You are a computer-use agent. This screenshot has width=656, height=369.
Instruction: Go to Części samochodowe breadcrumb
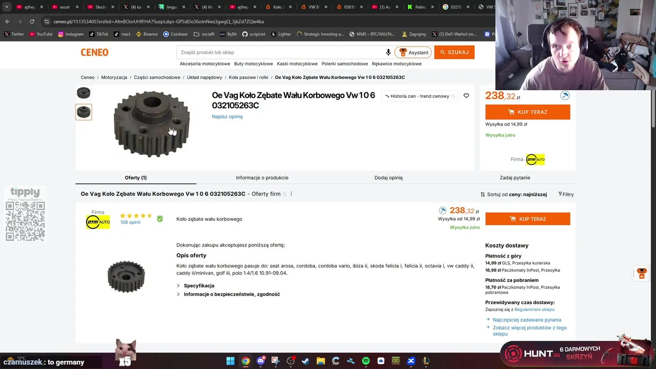click(x=157, y=77)
